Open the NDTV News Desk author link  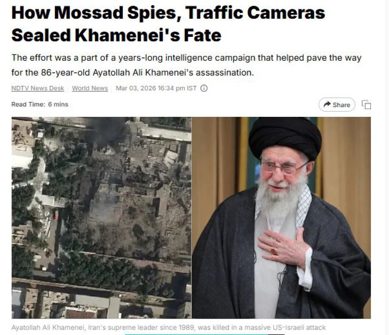point(38,88)
